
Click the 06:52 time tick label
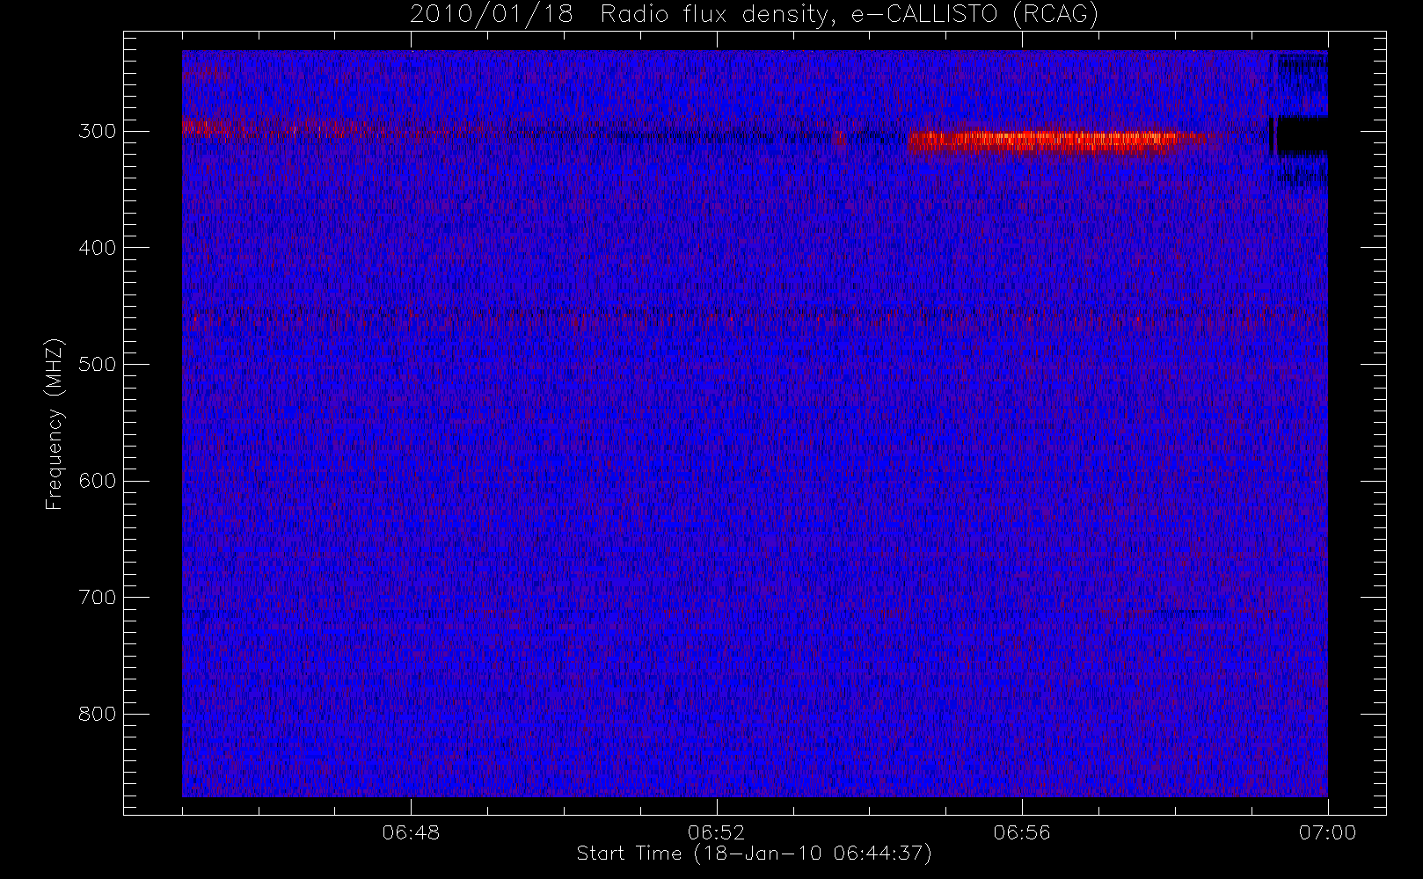[x=716, y=832]
